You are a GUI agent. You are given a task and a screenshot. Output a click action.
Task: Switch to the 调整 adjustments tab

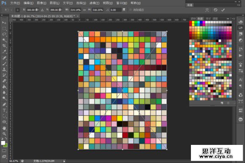point(215,19)
